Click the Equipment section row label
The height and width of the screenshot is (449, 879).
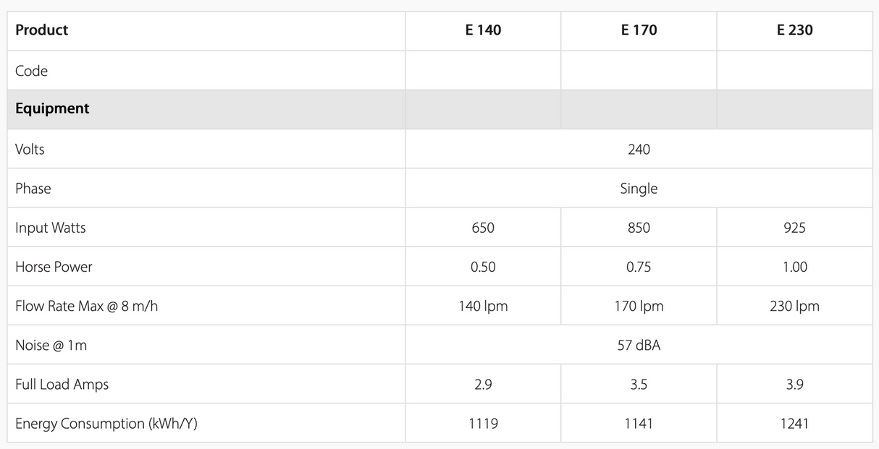52,108
